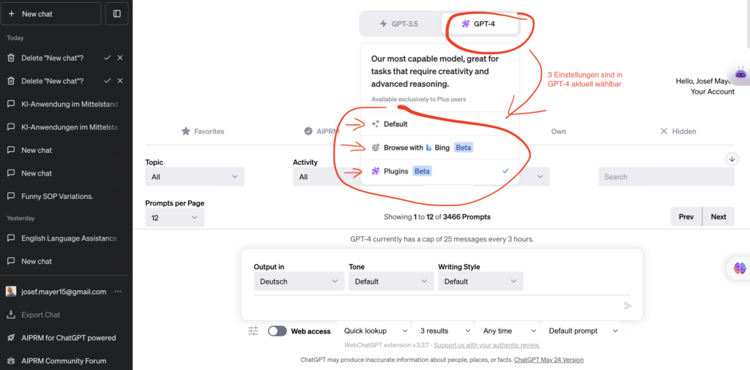Open AIPRM Community Forum link

(x=64, y=361)
